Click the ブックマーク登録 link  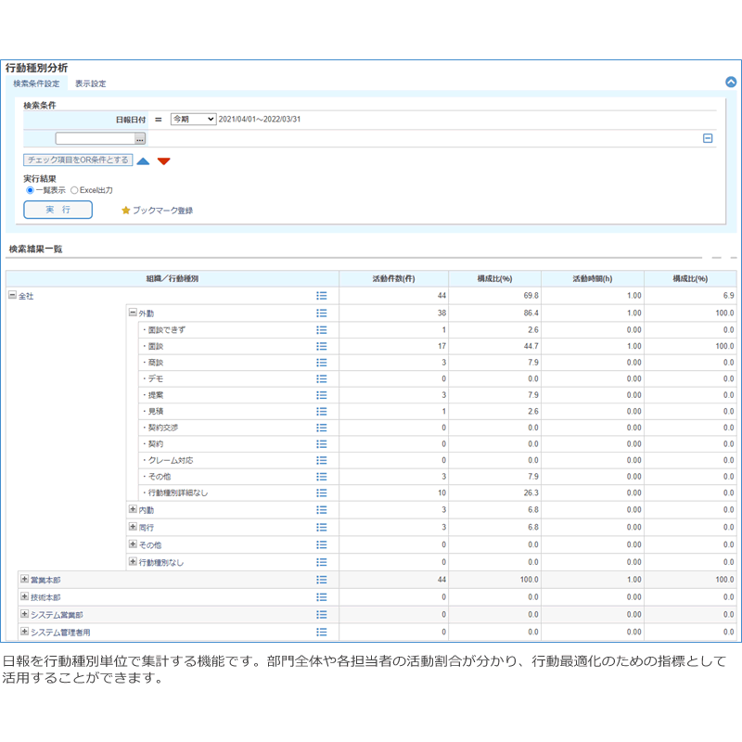coord(162,211)
